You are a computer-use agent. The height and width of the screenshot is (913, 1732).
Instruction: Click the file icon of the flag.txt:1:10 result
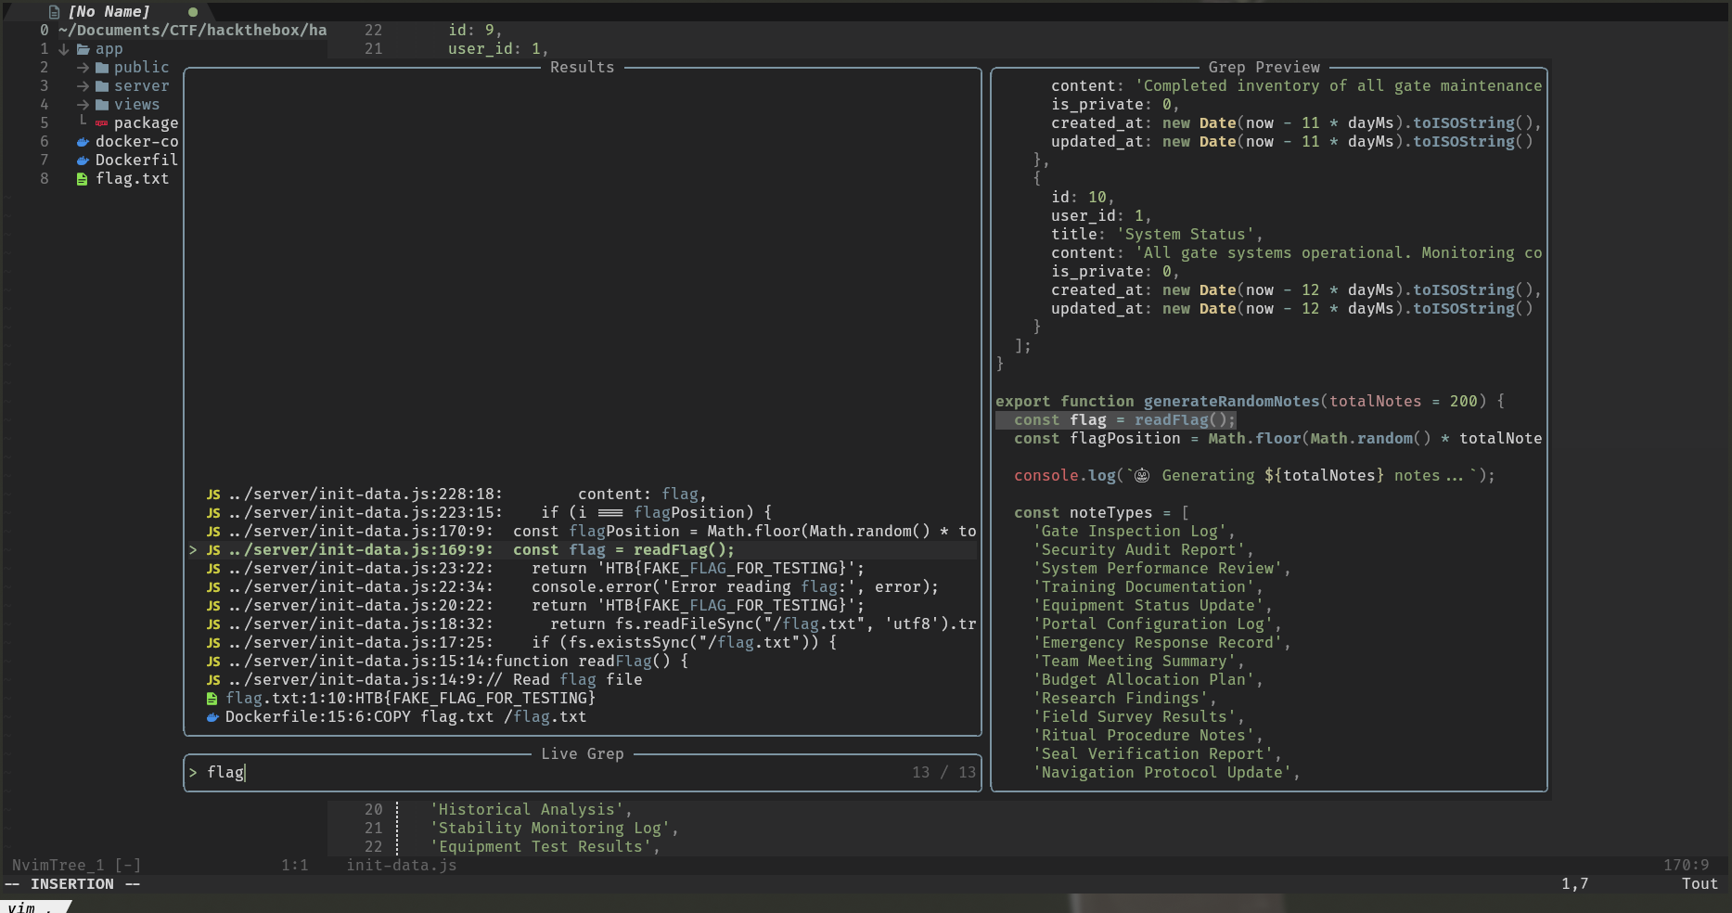point(212,699)
